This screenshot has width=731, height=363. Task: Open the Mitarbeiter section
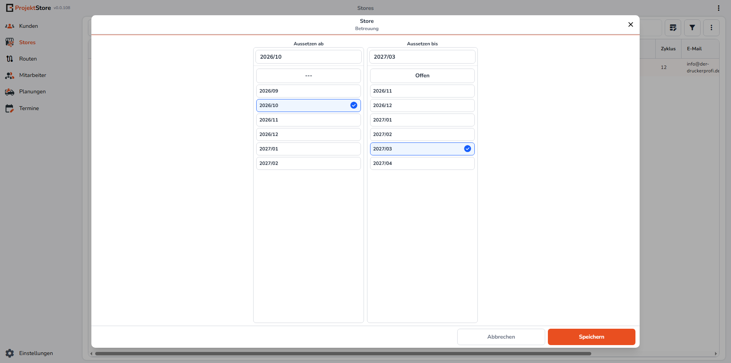click(33, 75)
